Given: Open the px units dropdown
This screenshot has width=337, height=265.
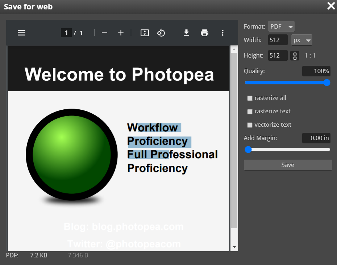Looking at the screenshot, I should point(301,40).
